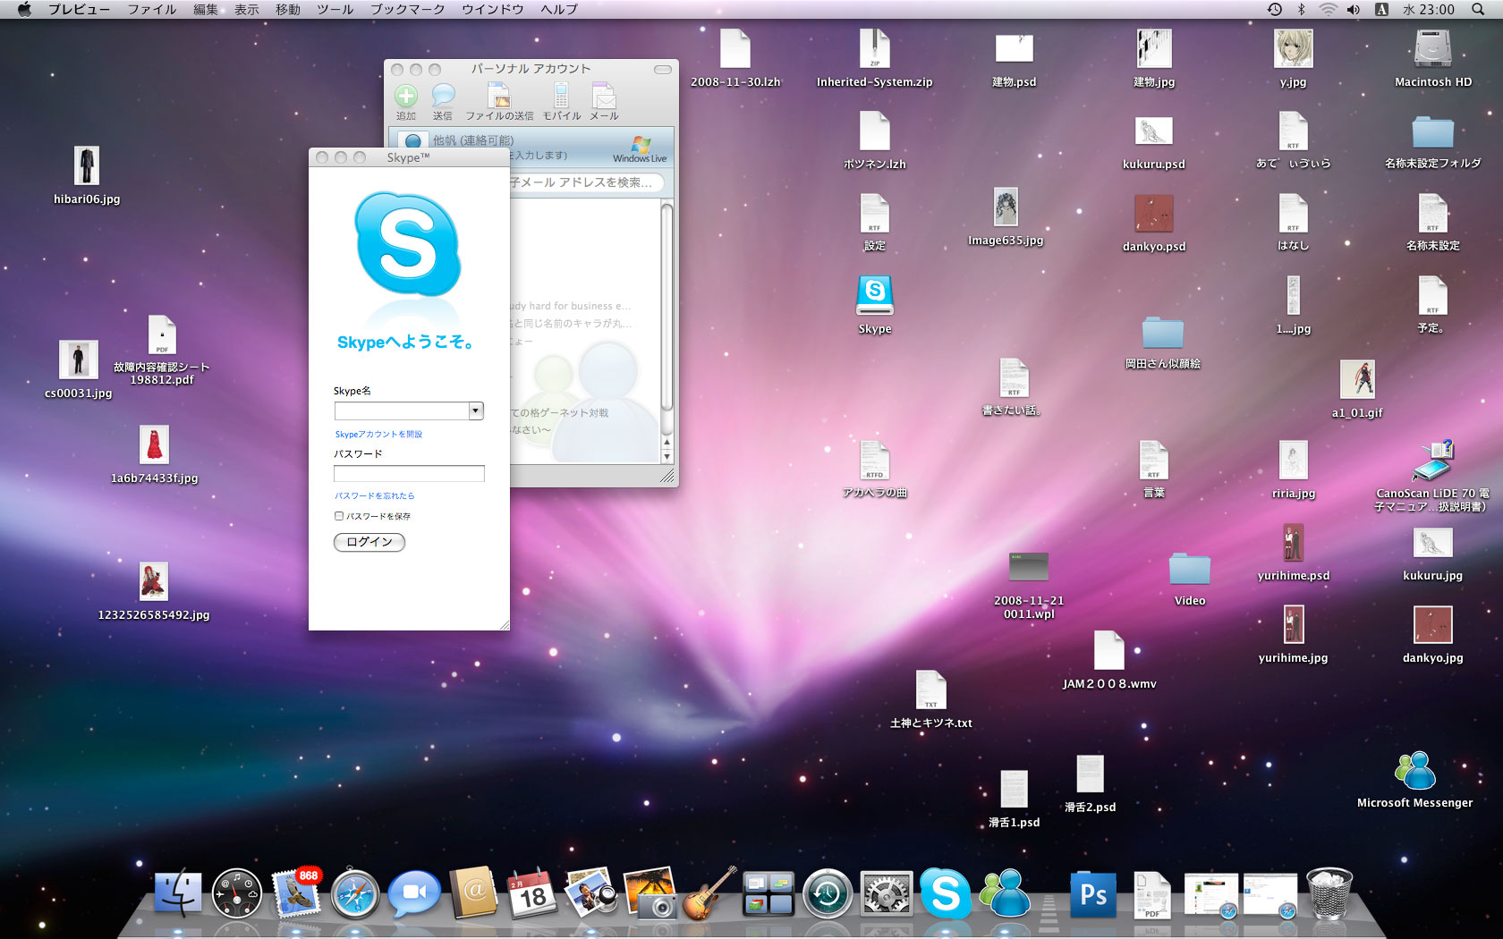Click the Messenger contact list scrollbar thumb
The image size is (1503, 939).
coord(667,307)
